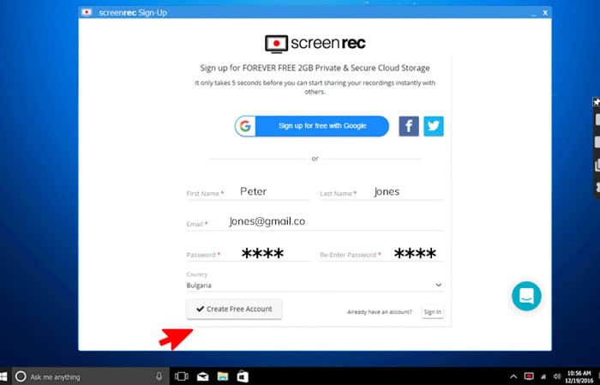Expand the Country dropdown showing Bulgaria
The width and height of the screenshot is (600, 385).
(315, 286)
